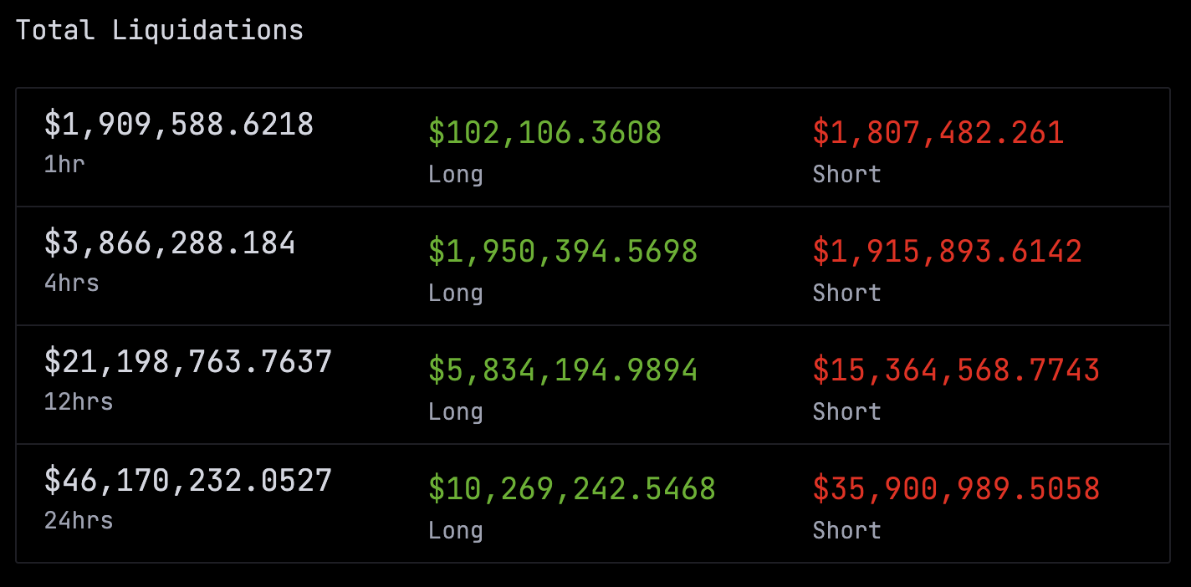The width and height of the screenshot is (1191, 587).
Task: Click the 12hrs timeframe label
Action: click(79, 401)
